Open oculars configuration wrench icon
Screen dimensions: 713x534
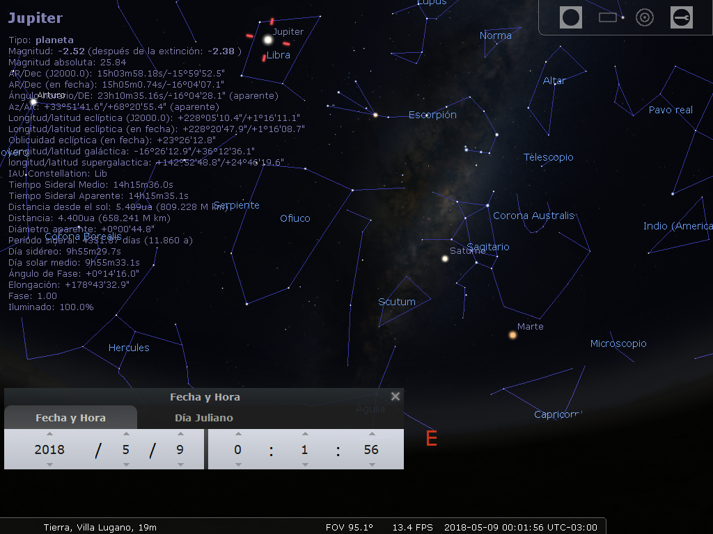[x=682, y=17]
